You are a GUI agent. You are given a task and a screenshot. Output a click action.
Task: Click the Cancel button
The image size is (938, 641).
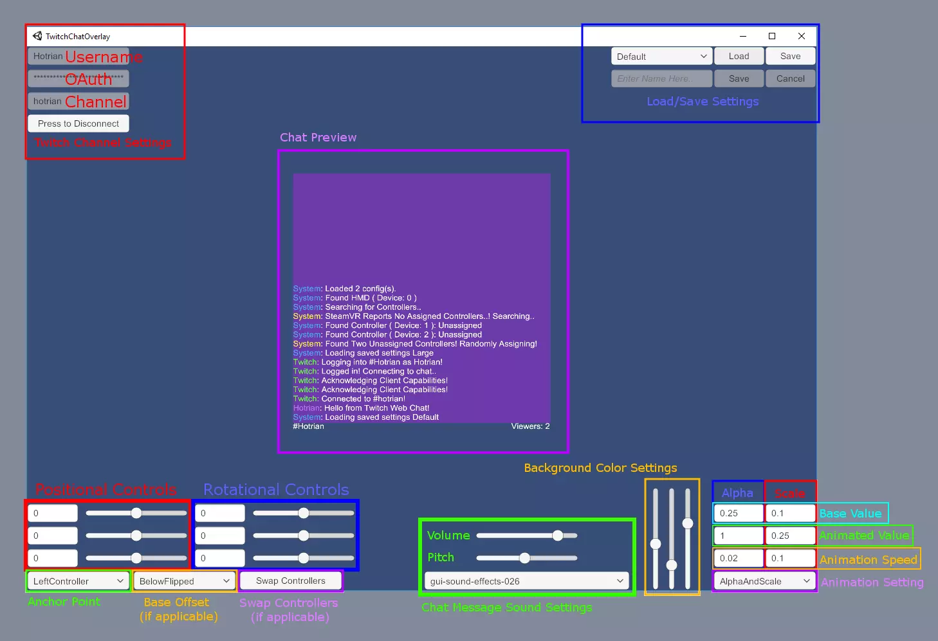[790, 78]
